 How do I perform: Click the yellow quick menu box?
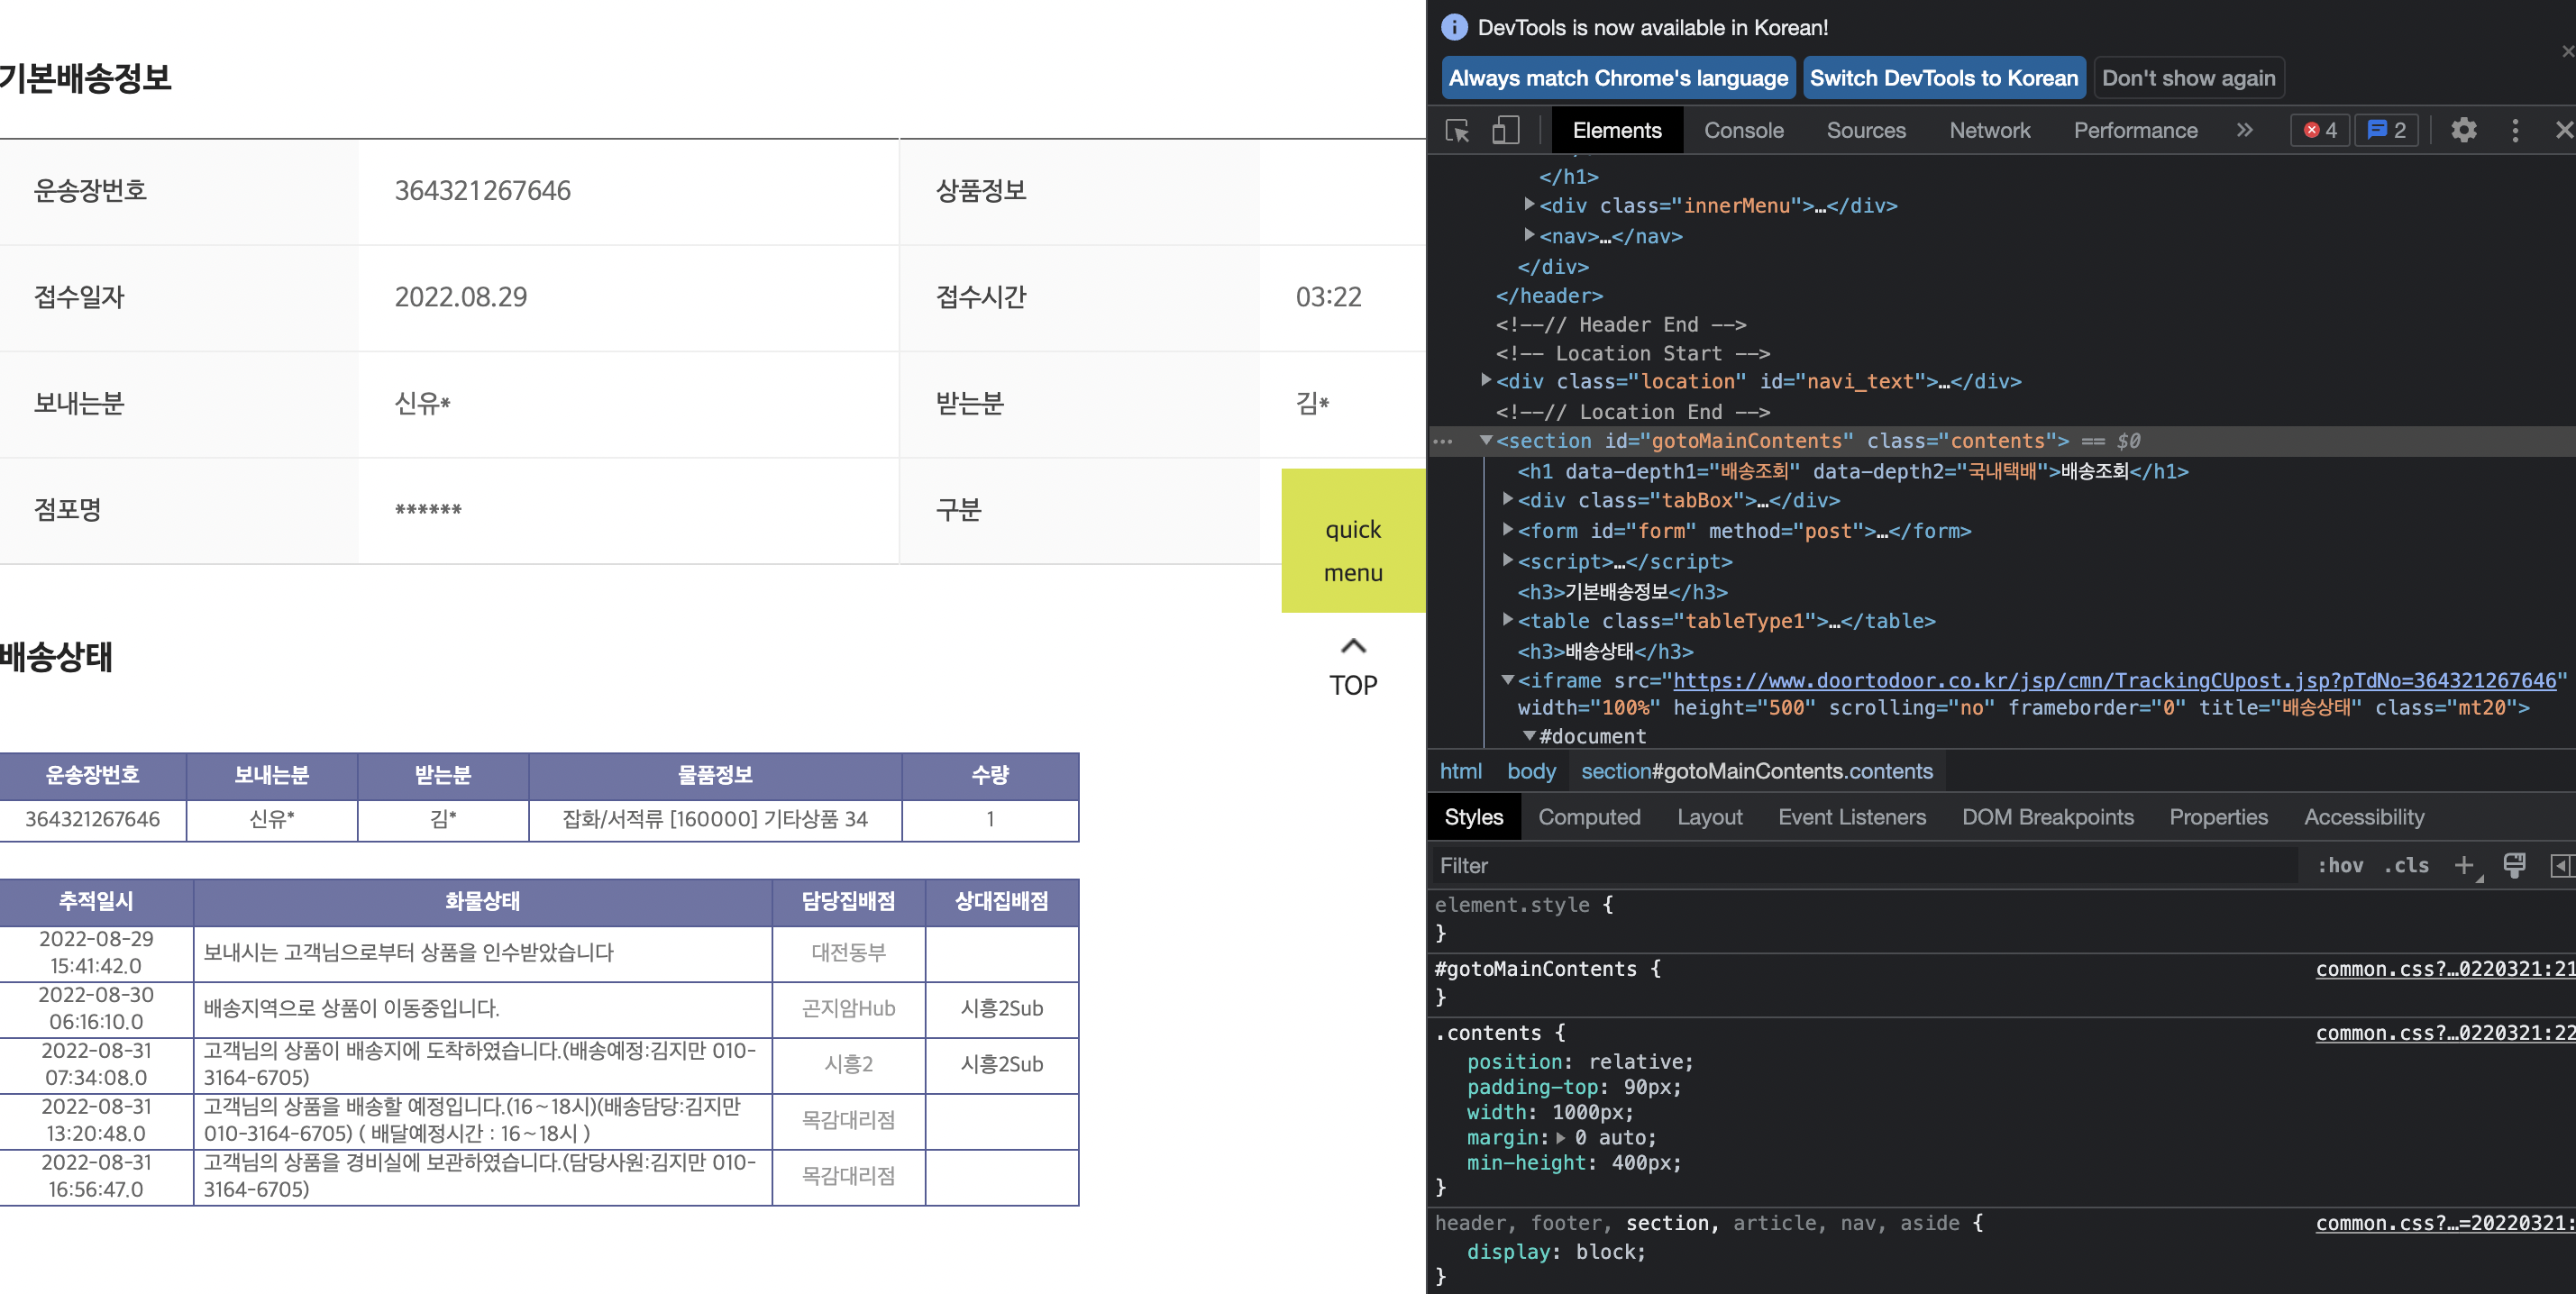click(x=1352, y=541)
